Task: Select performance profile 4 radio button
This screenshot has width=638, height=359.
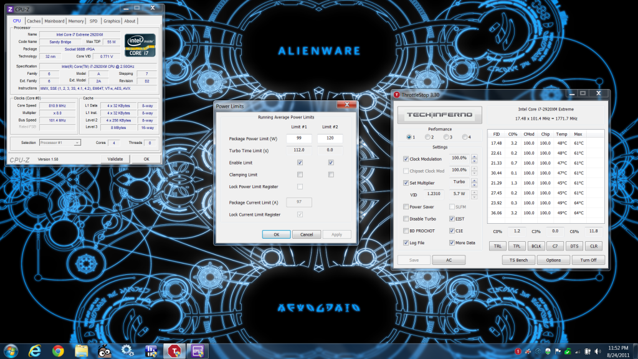Action: (465, 137)
